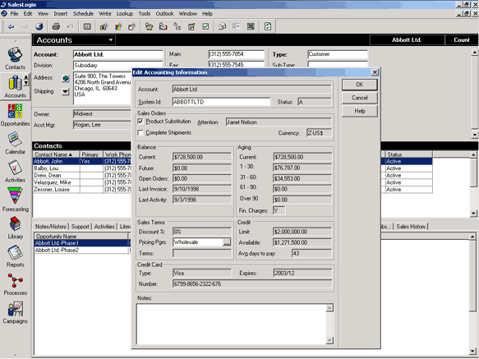
Task: Open the Calendar from sidebar
Action: pos(15,143)
